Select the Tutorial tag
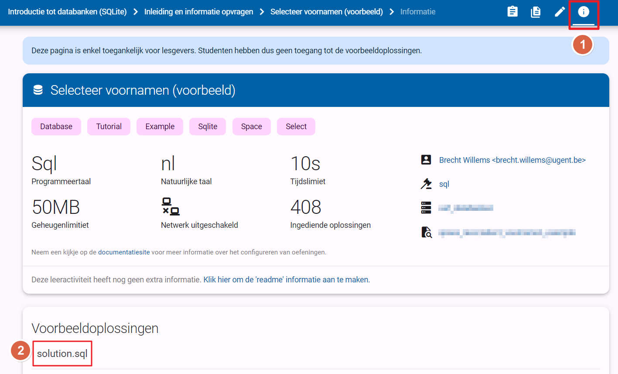This screenshot has height=374, width=618. click(x=109, y=127)
